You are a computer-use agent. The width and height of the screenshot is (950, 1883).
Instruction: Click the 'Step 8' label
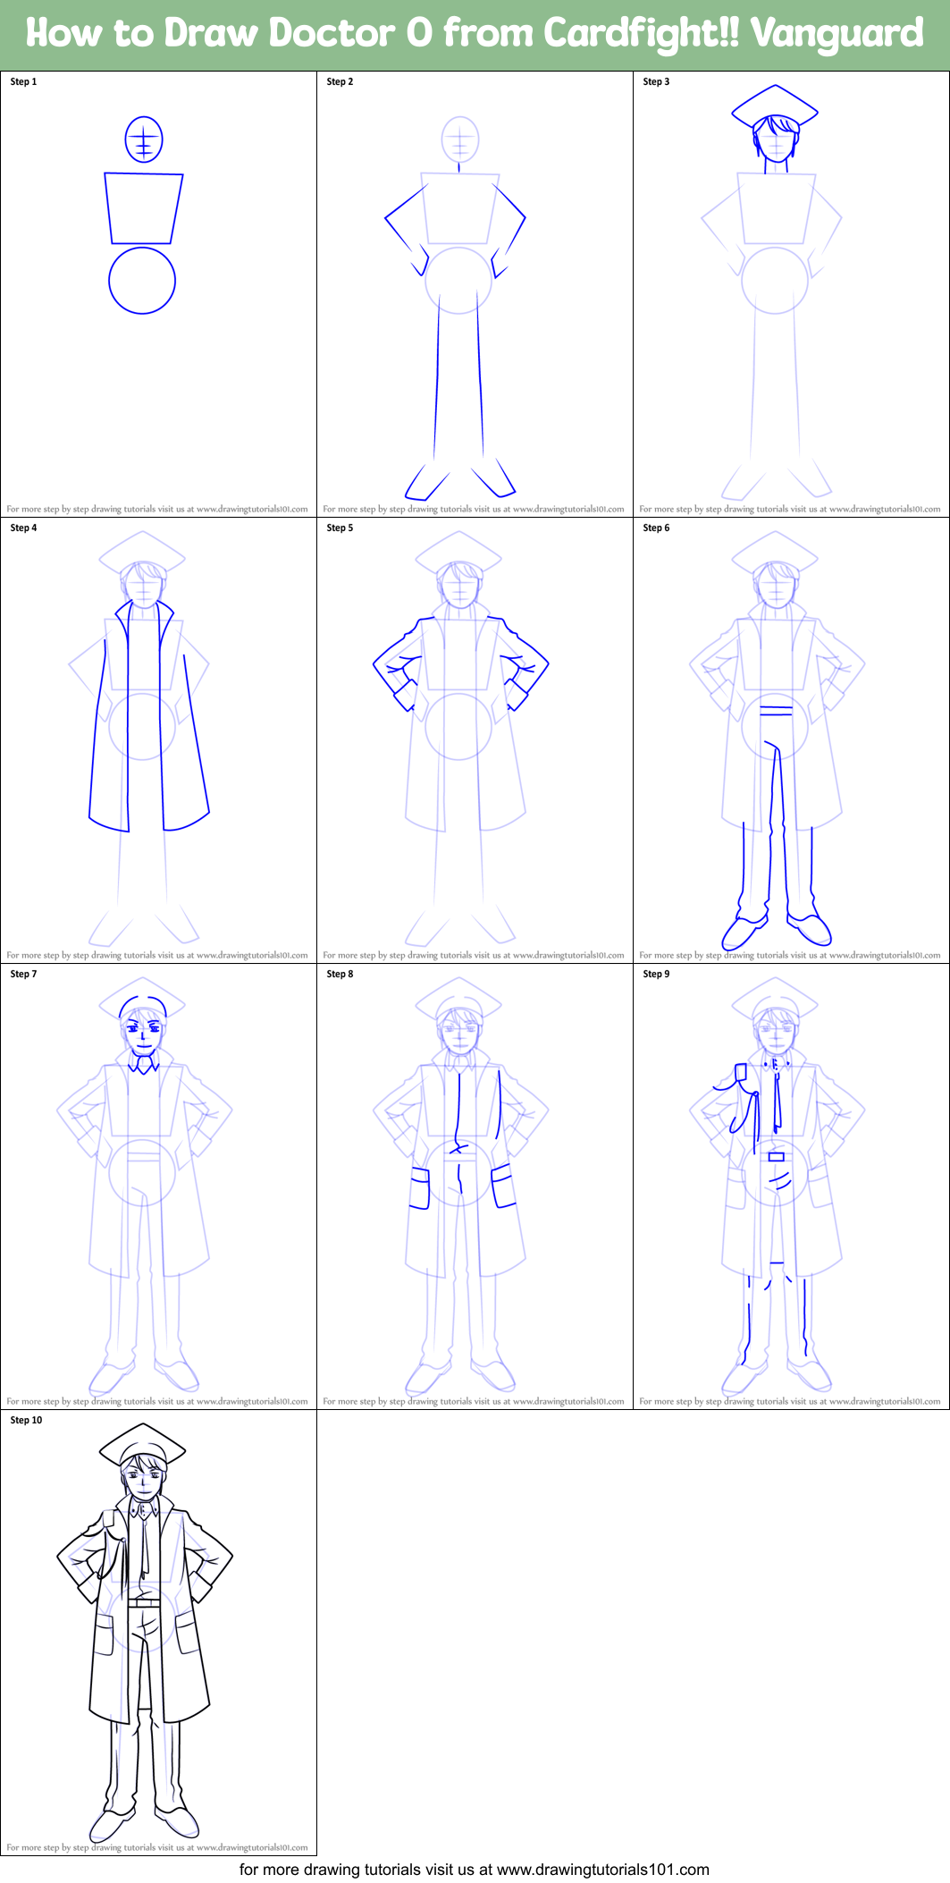[340, 974]
